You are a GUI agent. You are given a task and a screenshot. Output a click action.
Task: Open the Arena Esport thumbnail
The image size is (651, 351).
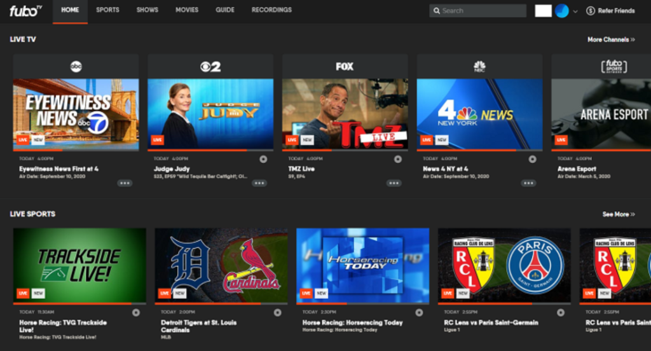[x=601, y=114]
